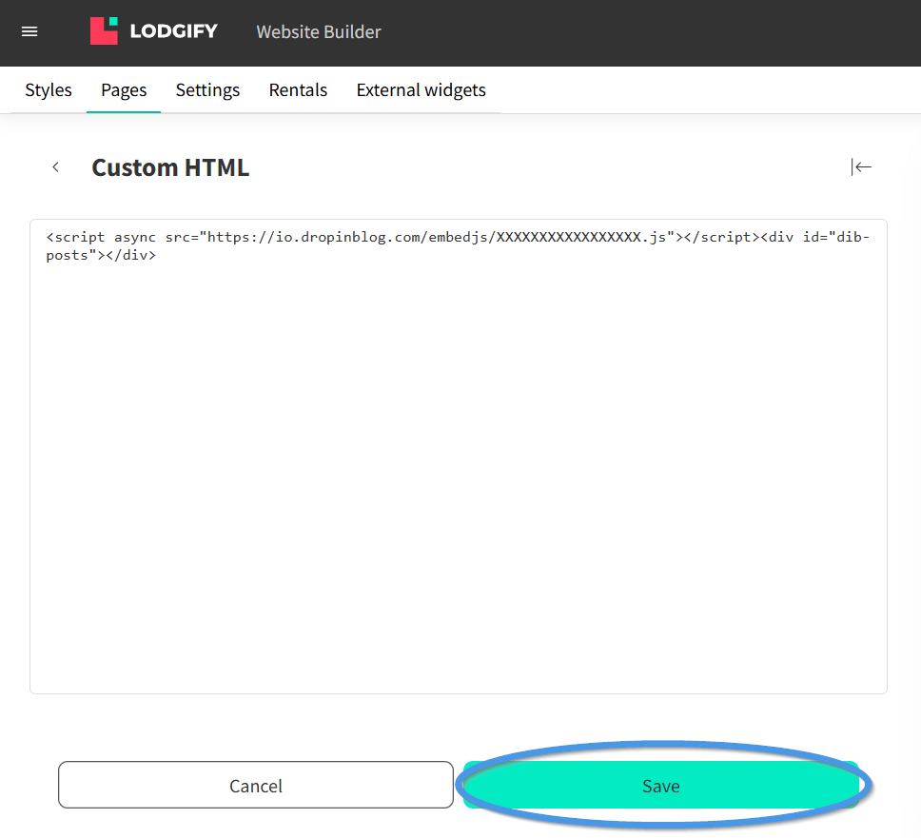
Task: Open the Settings tab
Action: click(208, 89)
